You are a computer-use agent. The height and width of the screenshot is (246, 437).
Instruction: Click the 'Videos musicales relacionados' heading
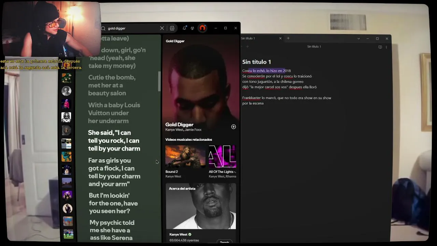[189, 140]
